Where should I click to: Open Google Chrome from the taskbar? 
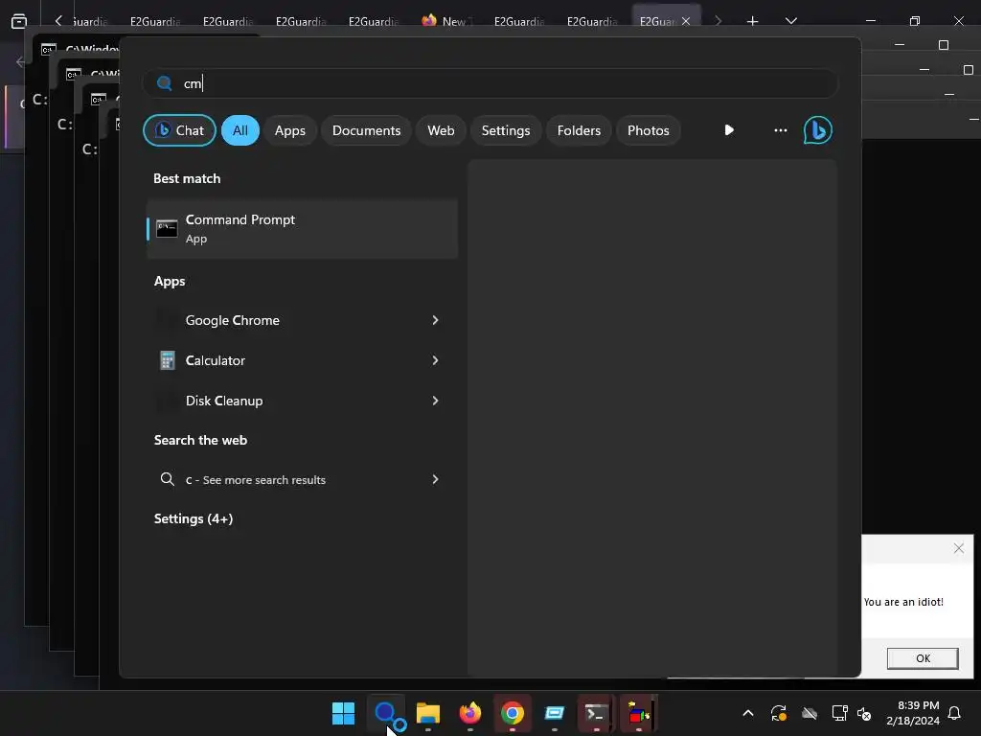coord(513,713)
